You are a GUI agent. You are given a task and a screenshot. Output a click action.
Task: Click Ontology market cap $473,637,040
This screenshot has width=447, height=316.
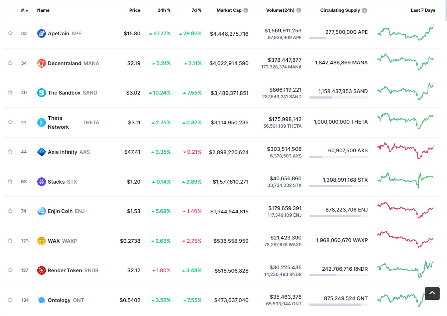pos(231,300)
